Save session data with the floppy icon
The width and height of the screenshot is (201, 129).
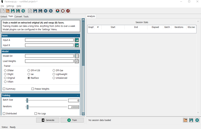tap(191, 120)
